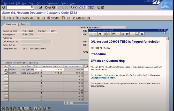Open D/C dropdown in first empty row
Viewport: 174px width, 111px height.
(41, 76)
